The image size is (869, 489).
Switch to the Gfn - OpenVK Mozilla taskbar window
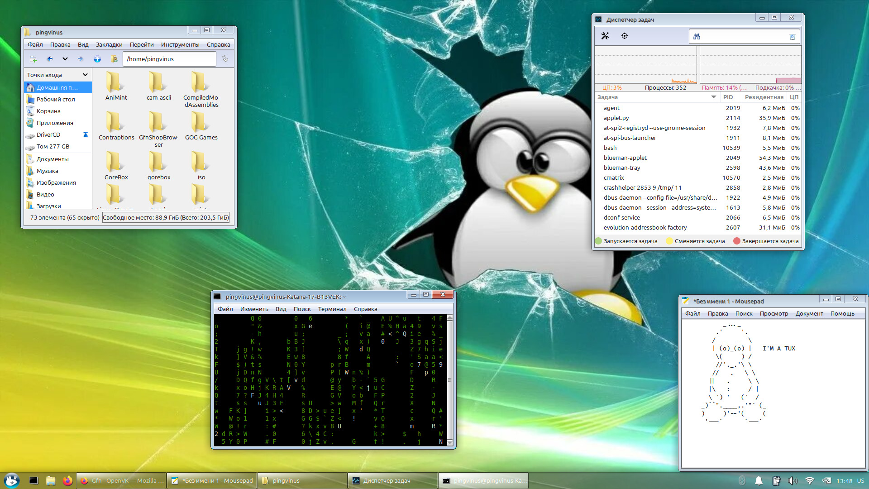click(x=121, y=480)
